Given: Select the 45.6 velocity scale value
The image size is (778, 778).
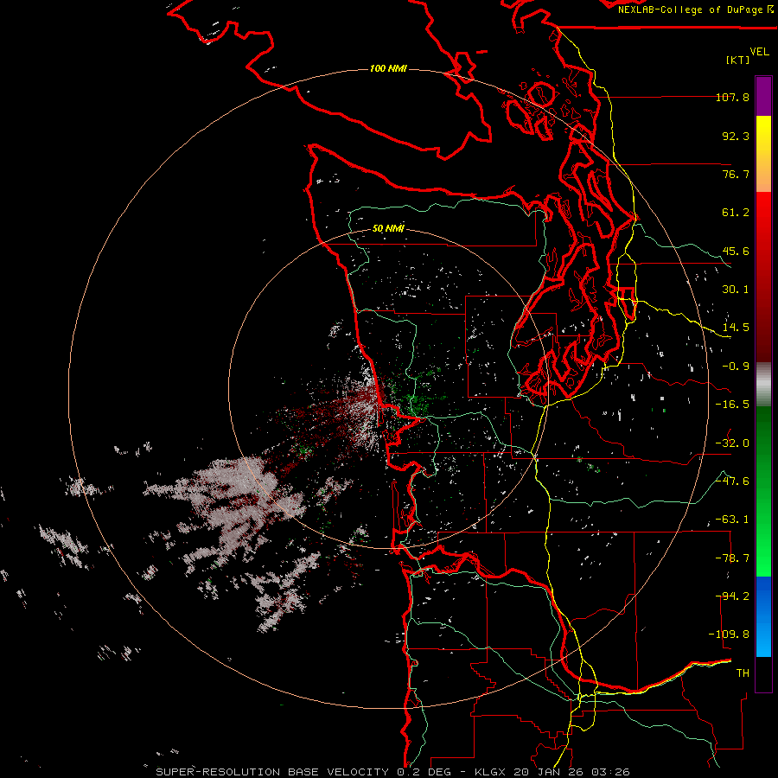Looking at the screenshot, I should [736, 251].
